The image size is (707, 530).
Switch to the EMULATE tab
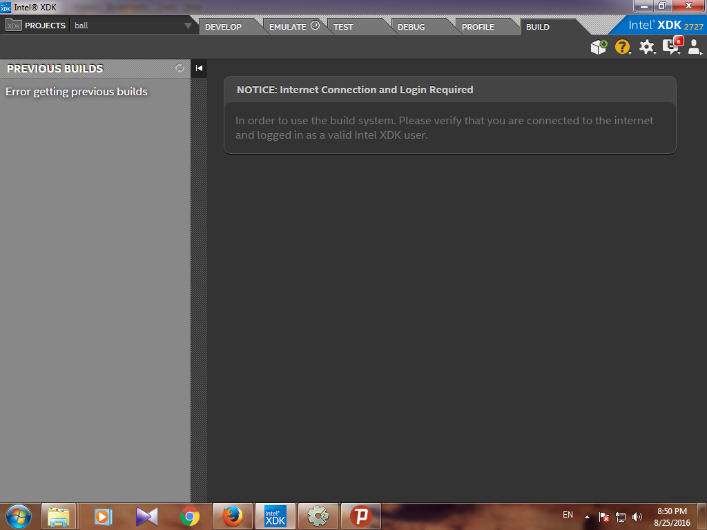click(x=288, y=27)
